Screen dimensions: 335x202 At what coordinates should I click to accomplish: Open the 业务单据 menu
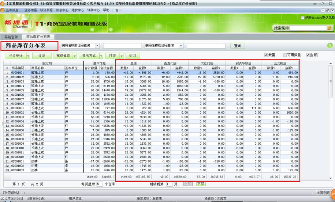(x=30, y=10)
